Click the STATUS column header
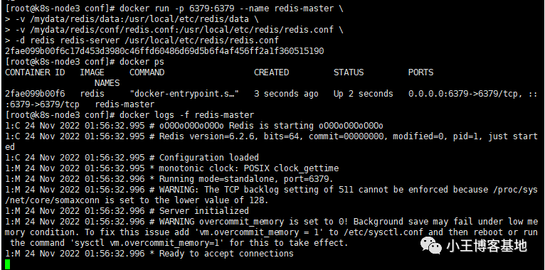The image size is (545, 270). click(348, 72)
